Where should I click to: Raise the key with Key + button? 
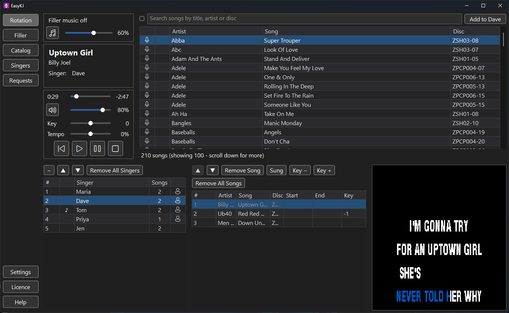pyautogui.click(x=324, y=170)
